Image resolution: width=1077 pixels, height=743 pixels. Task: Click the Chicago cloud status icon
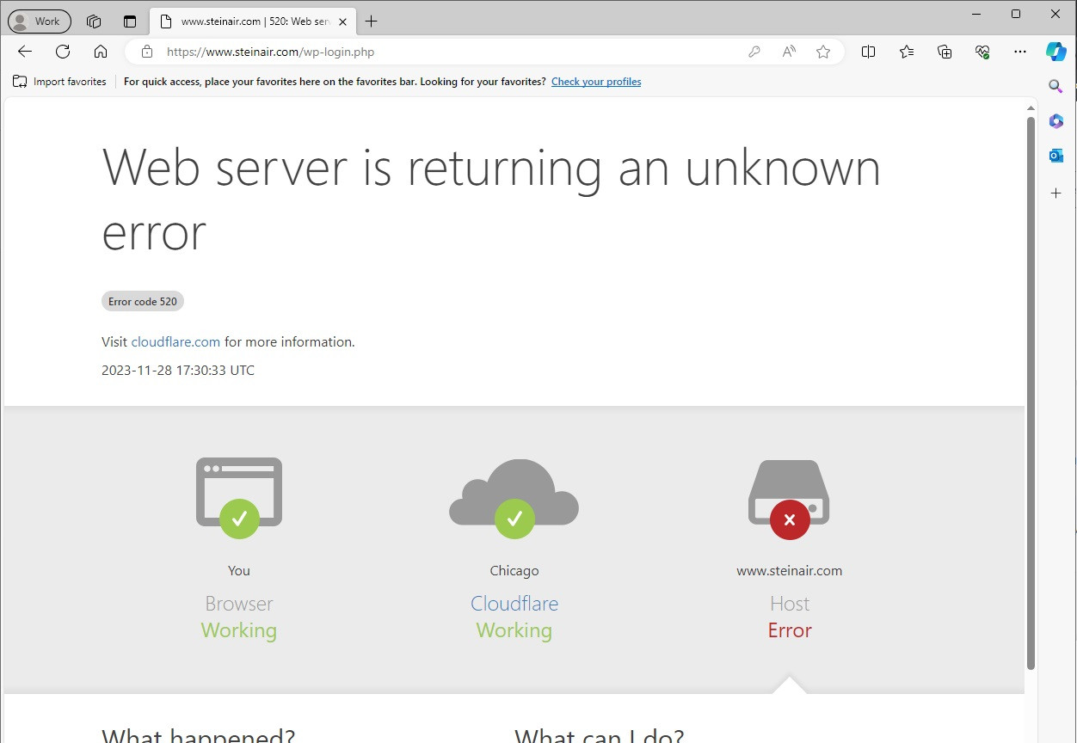click(514, 499)
